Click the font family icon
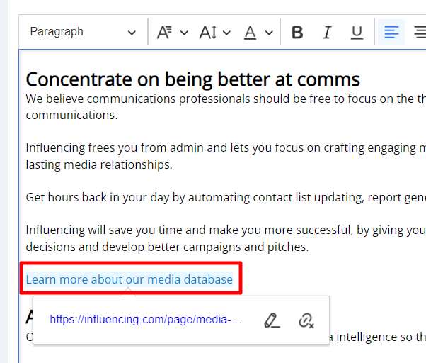The height and width of the screenshot is (363, 426). tap(164, 33)
